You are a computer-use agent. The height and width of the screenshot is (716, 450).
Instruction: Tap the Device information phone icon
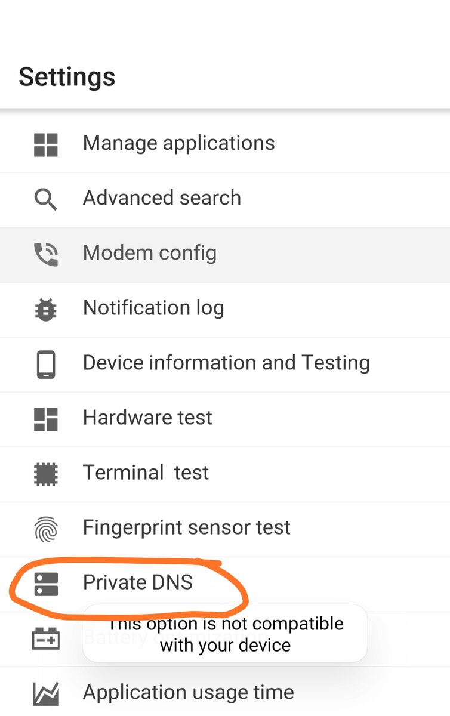[46, 364]
